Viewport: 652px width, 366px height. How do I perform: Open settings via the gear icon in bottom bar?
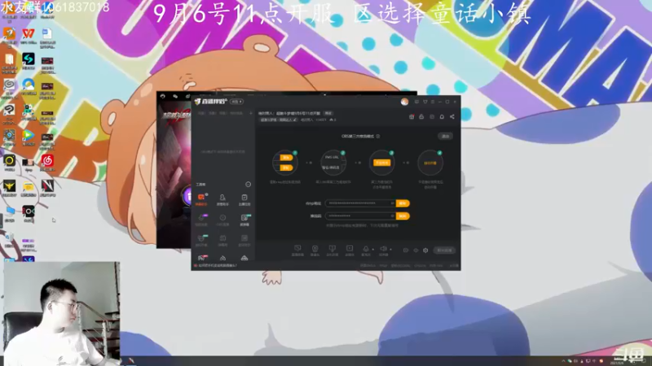pos(425,251)
